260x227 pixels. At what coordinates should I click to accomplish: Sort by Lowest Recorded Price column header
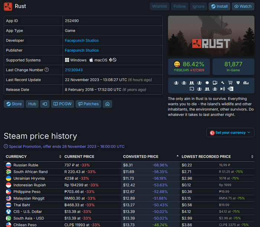217,157
